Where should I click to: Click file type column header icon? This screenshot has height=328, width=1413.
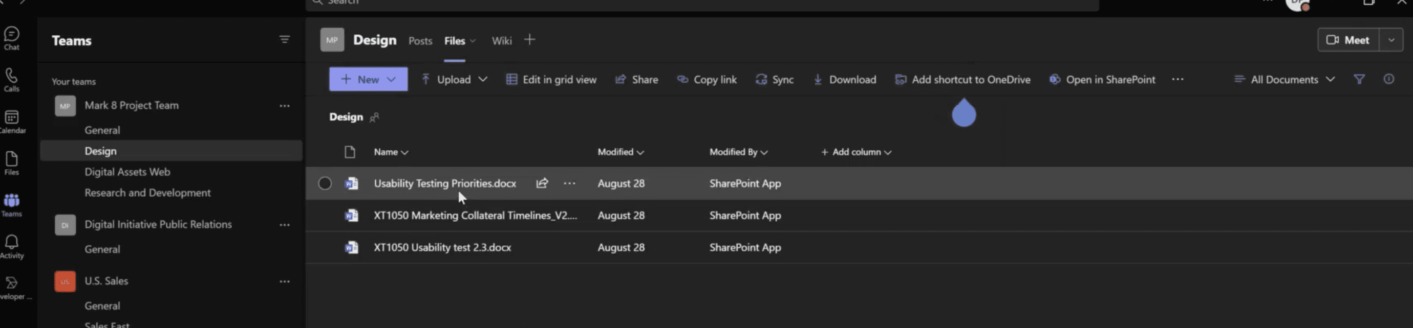[349, 152]
